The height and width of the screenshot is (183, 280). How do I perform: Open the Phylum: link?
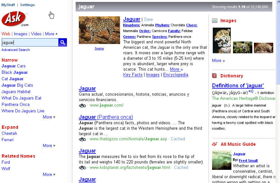pos(162,25)
